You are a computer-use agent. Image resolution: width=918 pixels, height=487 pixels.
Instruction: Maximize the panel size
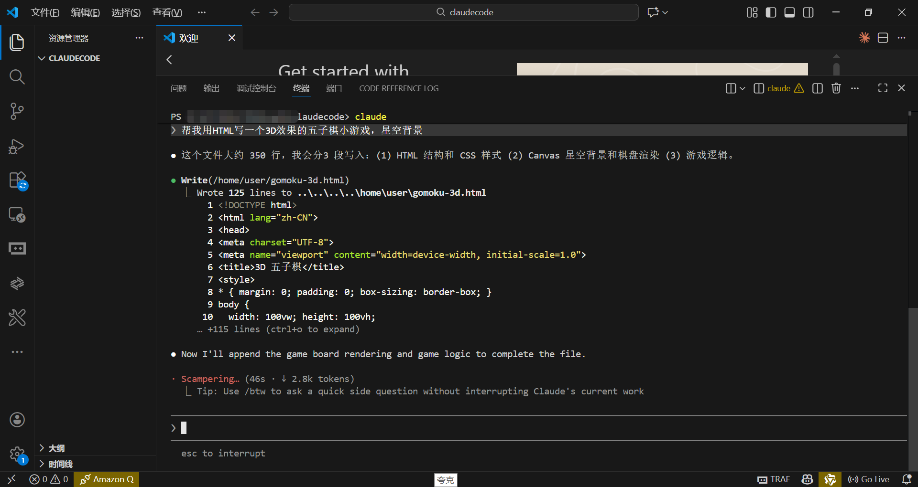883,88
